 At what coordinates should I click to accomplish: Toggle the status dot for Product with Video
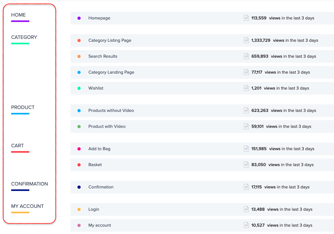(79, 126)
